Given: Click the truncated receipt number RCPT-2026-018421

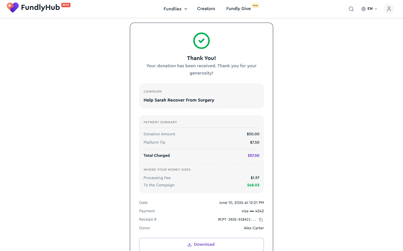Looking at the screenshot, I should point(237,219).
